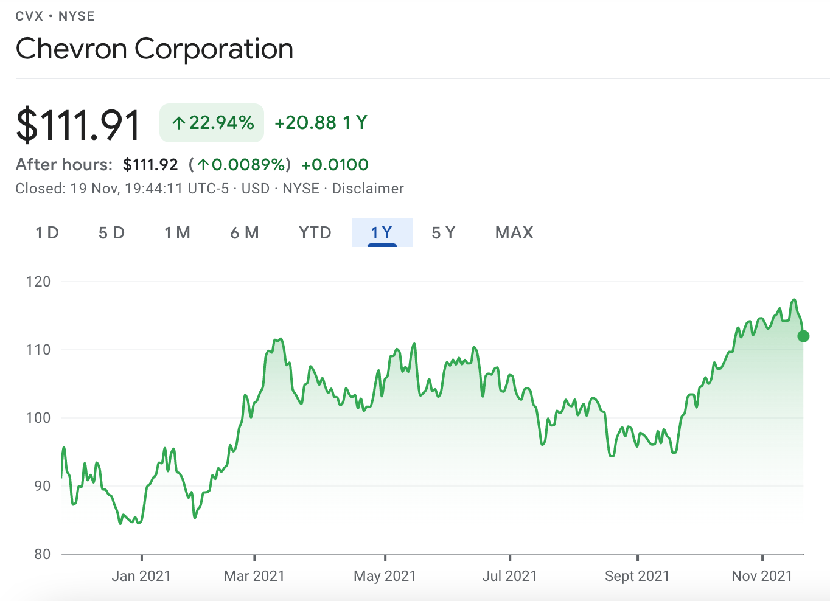
Task: Open the Disclaimer link
Action: [x=368, y=189]
